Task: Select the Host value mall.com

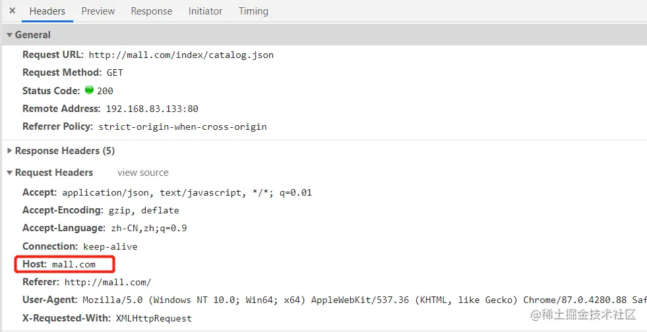Action: (73, 264)
